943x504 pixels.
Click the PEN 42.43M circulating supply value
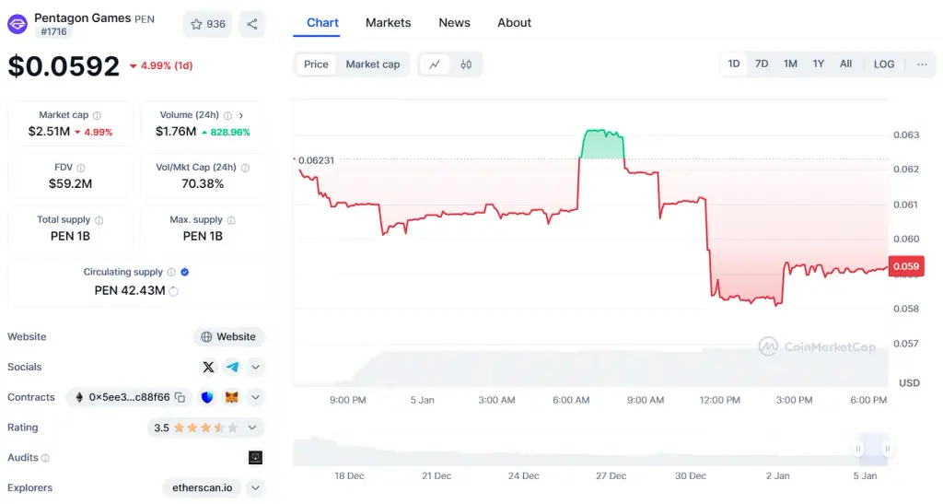pos(129,290)
